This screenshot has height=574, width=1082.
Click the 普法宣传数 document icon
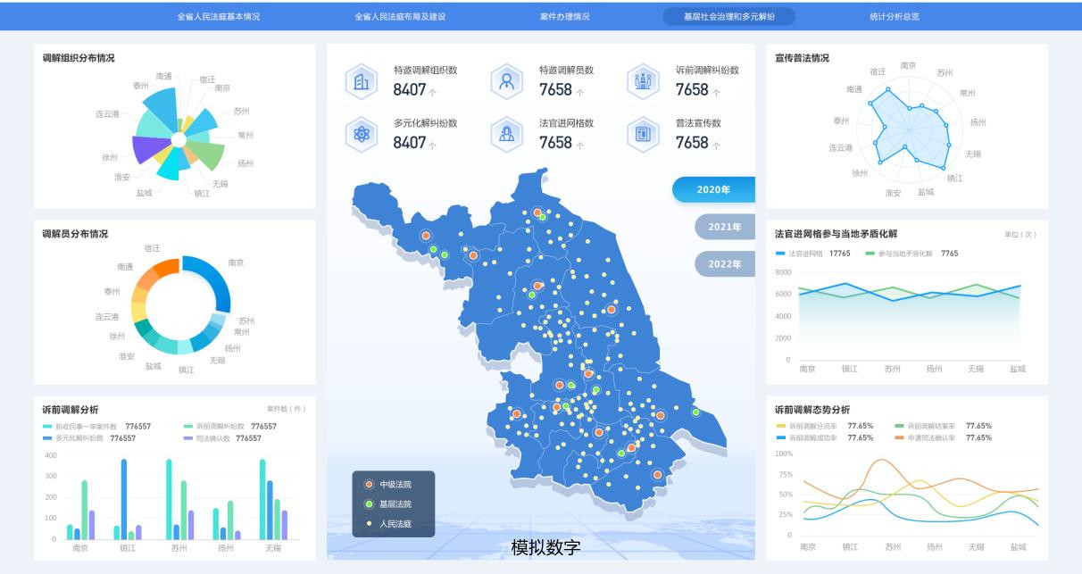coord(643,135)
